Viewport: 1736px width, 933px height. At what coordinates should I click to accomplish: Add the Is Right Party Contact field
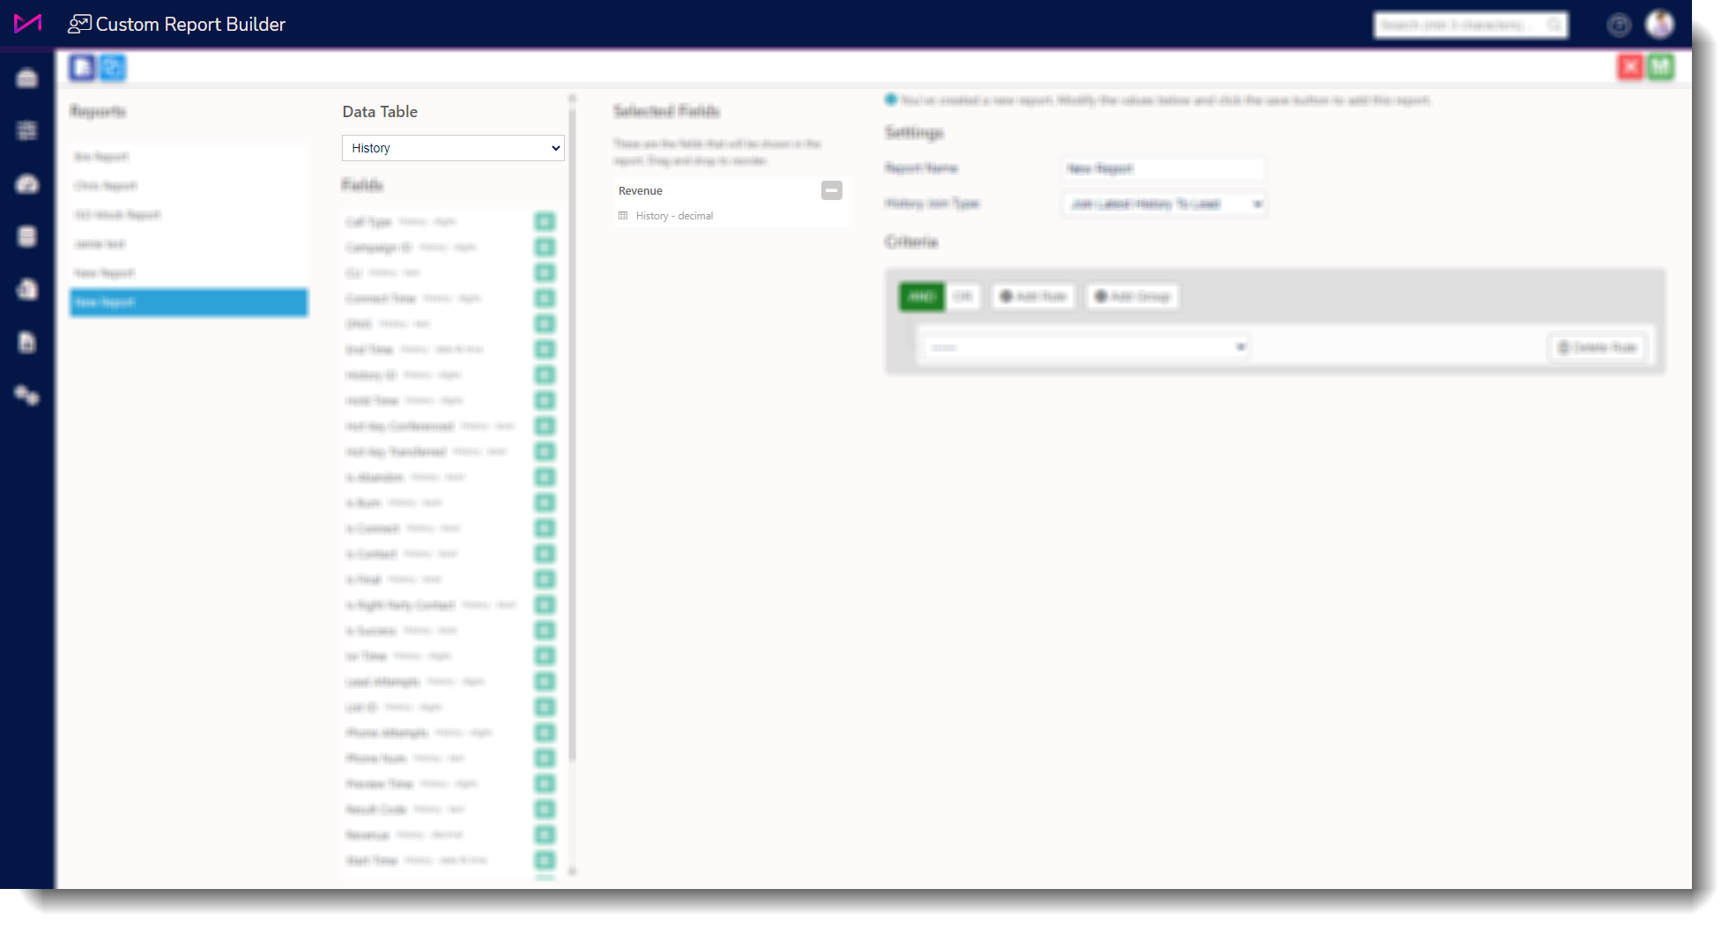click(545, 605)
